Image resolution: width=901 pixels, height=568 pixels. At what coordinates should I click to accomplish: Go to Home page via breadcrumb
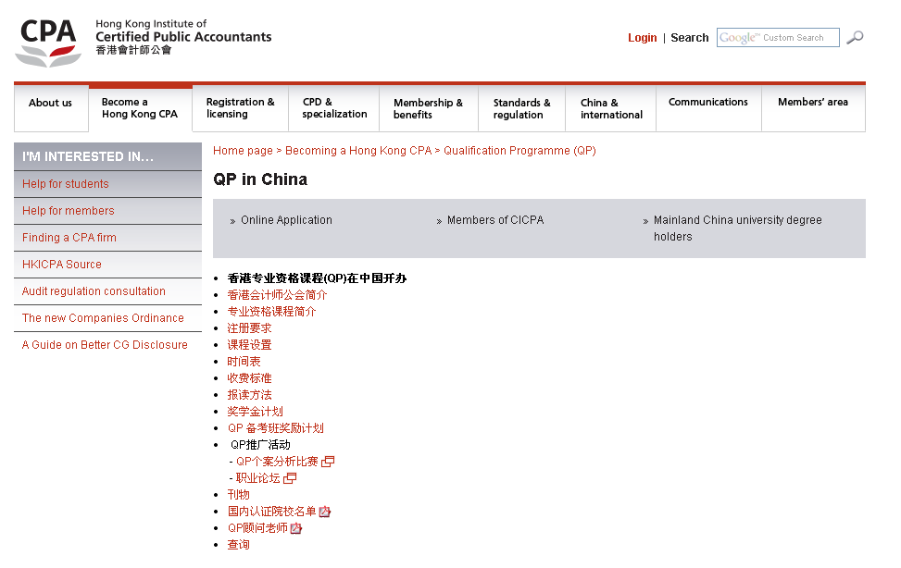coord(242,150)
